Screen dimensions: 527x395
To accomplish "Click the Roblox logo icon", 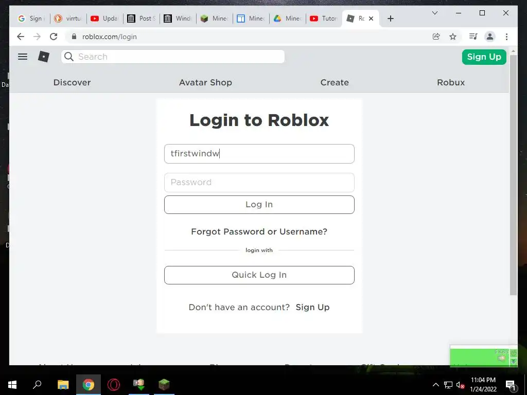I will tap(44, 57).
